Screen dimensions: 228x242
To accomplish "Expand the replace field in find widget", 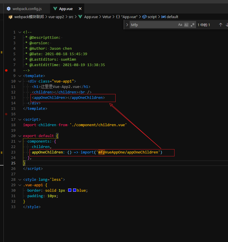I will (127, 25).
